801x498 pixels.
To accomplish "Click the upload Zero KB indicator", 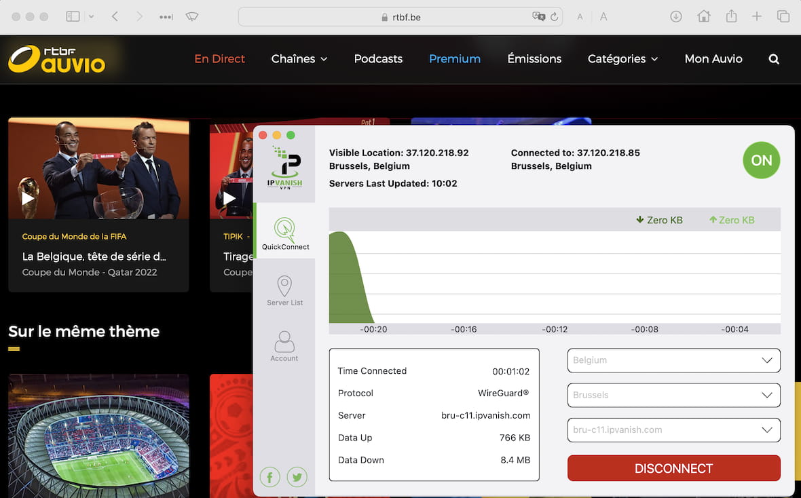I will click(x=732, y=220).
